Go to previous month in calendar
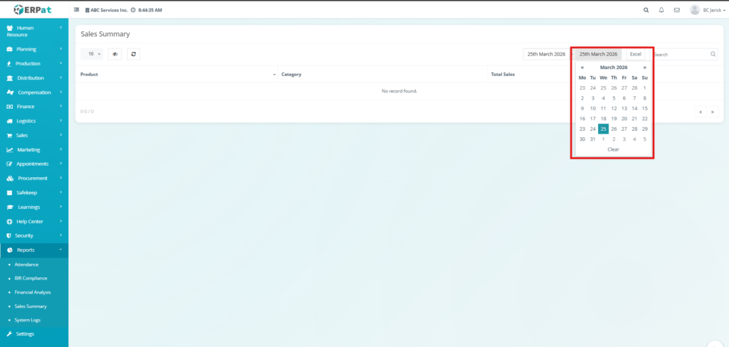The height and width of the screenshot is (347, 729). point(582,67)
